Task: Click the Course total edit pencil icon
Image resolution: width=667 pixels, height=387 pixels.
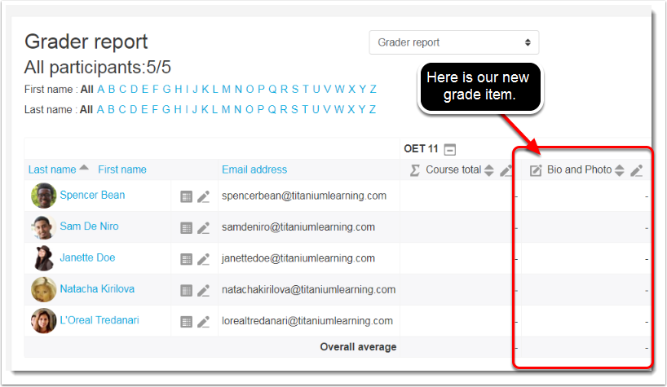Action: 506,170
